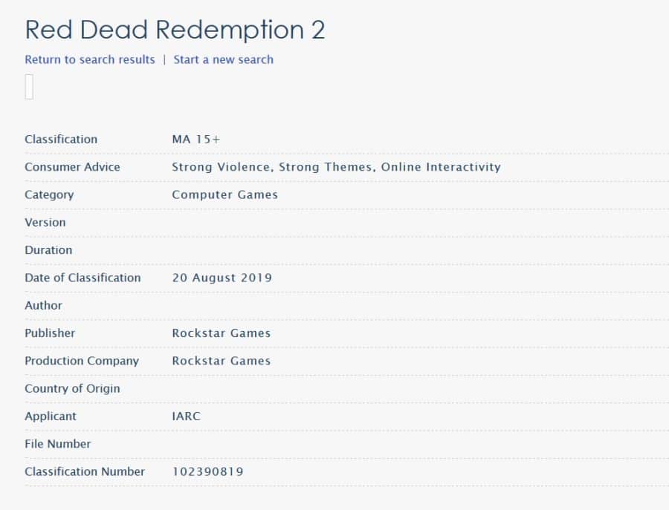Click the Red Dead Redemption 2 heading
The height and width of the screenshot is (510, 669).
(x=175, y=30)
